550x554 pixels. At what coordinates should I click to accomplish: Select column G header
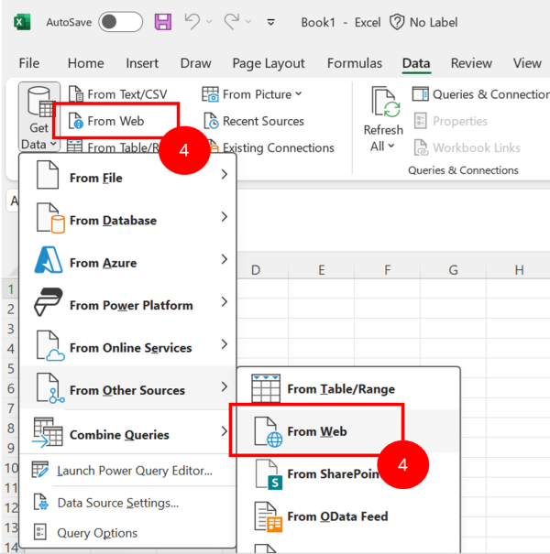[x=453, y=270]
